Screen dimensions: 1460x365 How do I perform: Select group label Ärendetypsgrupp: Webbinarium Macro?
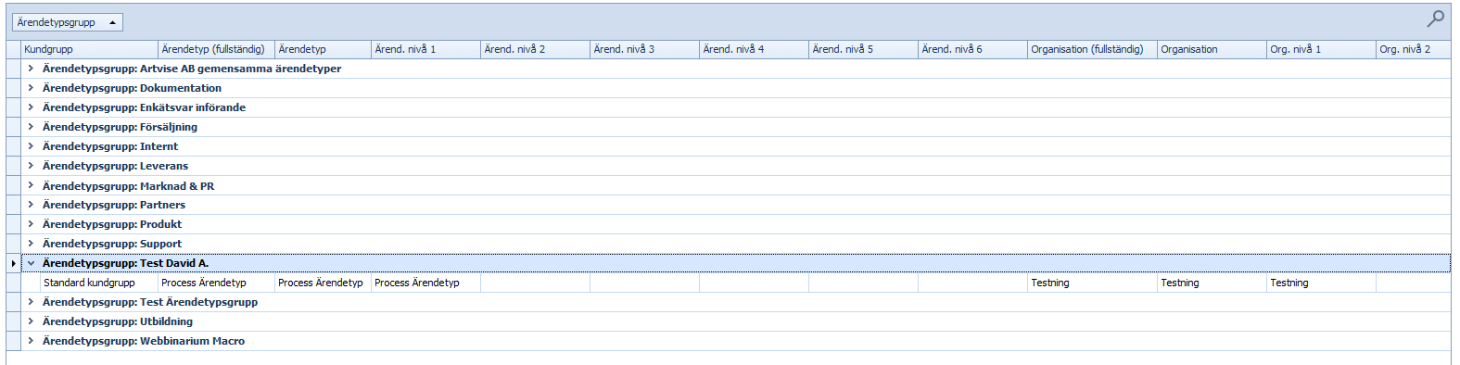[144, 341]
